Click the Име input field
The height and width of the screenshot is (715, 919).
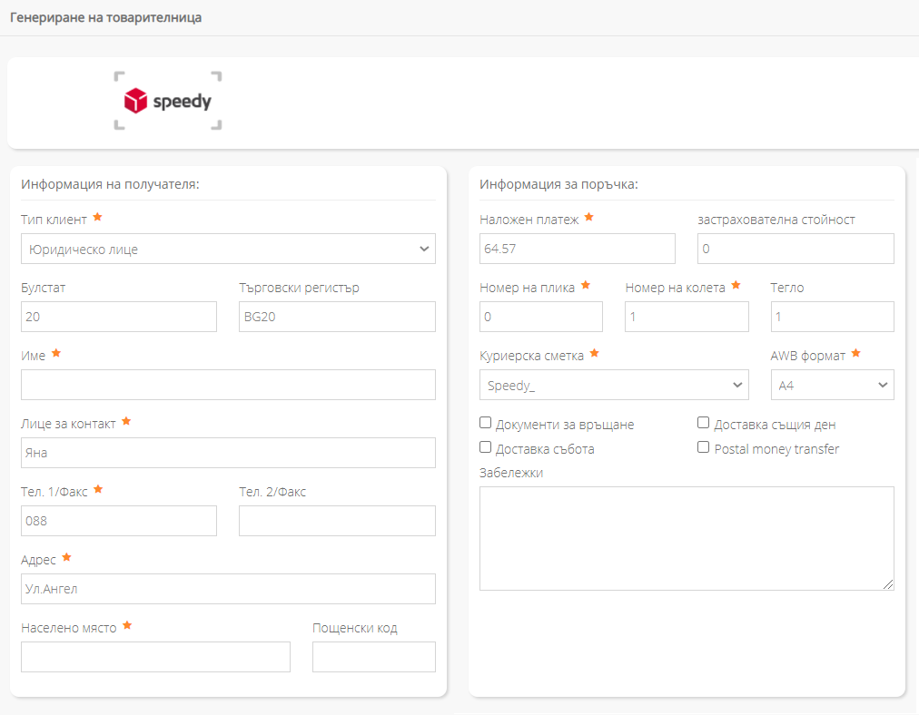click(x=228, y=385)
